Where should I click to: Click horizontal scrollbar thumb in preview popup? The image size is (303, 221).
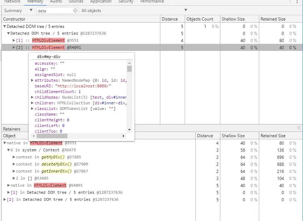(x=52, y=136)
